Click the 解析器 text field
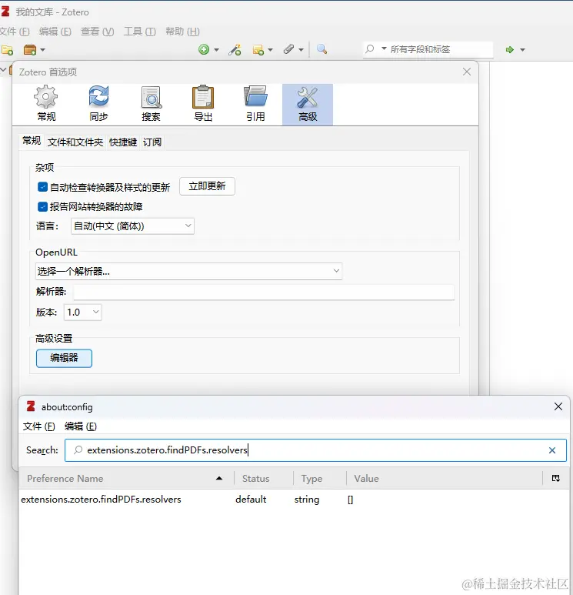 [x=264, y=292]
